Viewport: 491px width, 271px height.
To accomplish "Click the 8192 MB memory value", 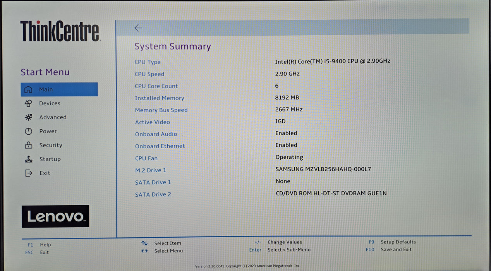I will pos(287,98).
